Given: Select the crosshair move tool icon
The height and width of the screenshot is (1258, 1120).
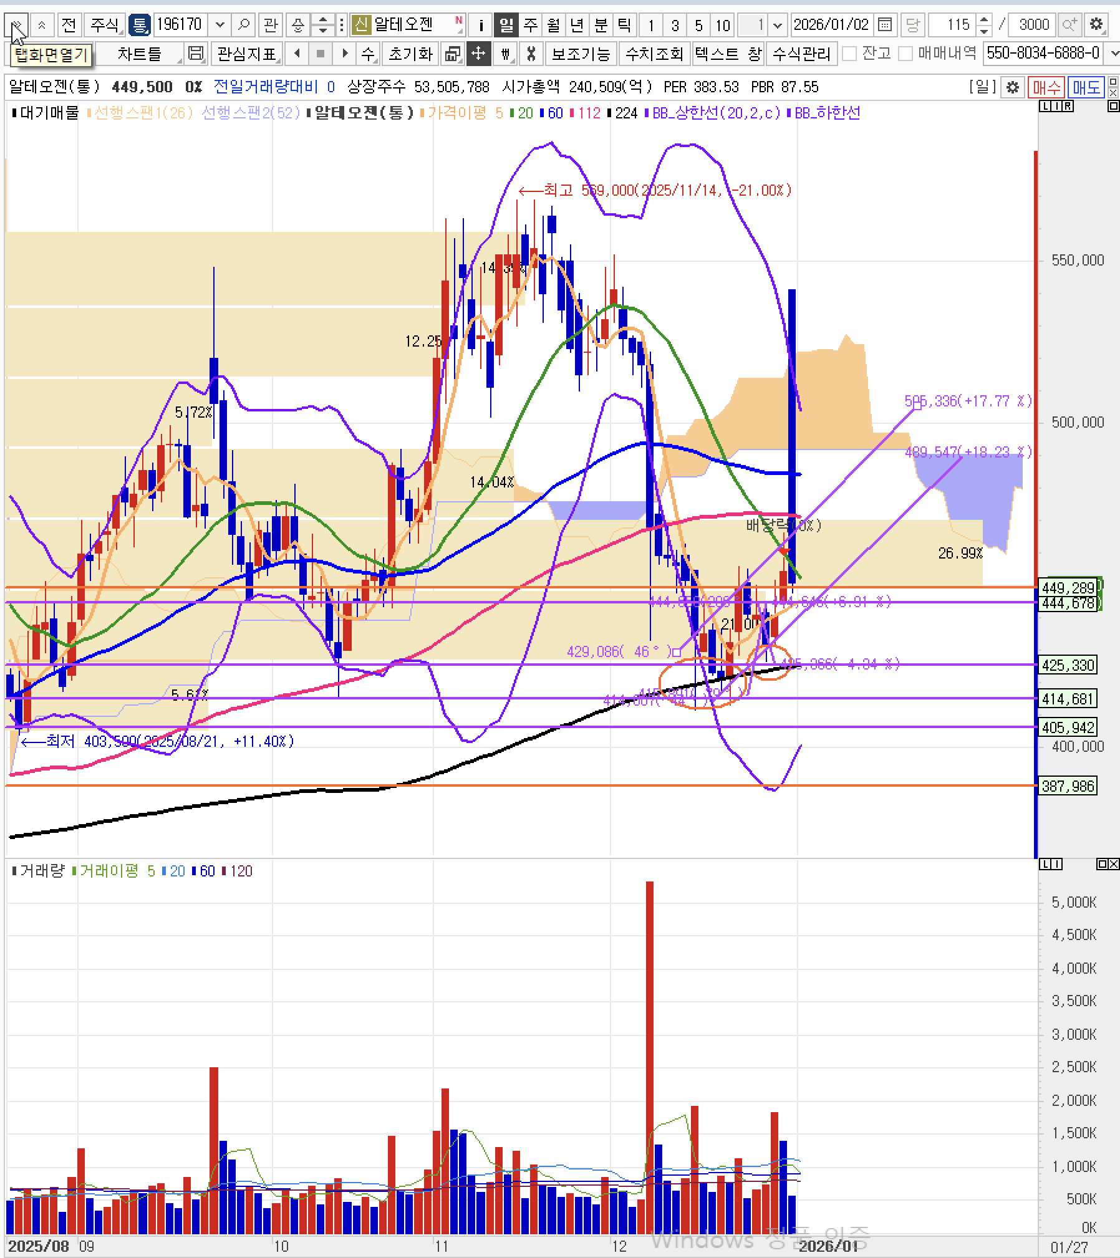Looking at the screenshot, I should 478,54.
